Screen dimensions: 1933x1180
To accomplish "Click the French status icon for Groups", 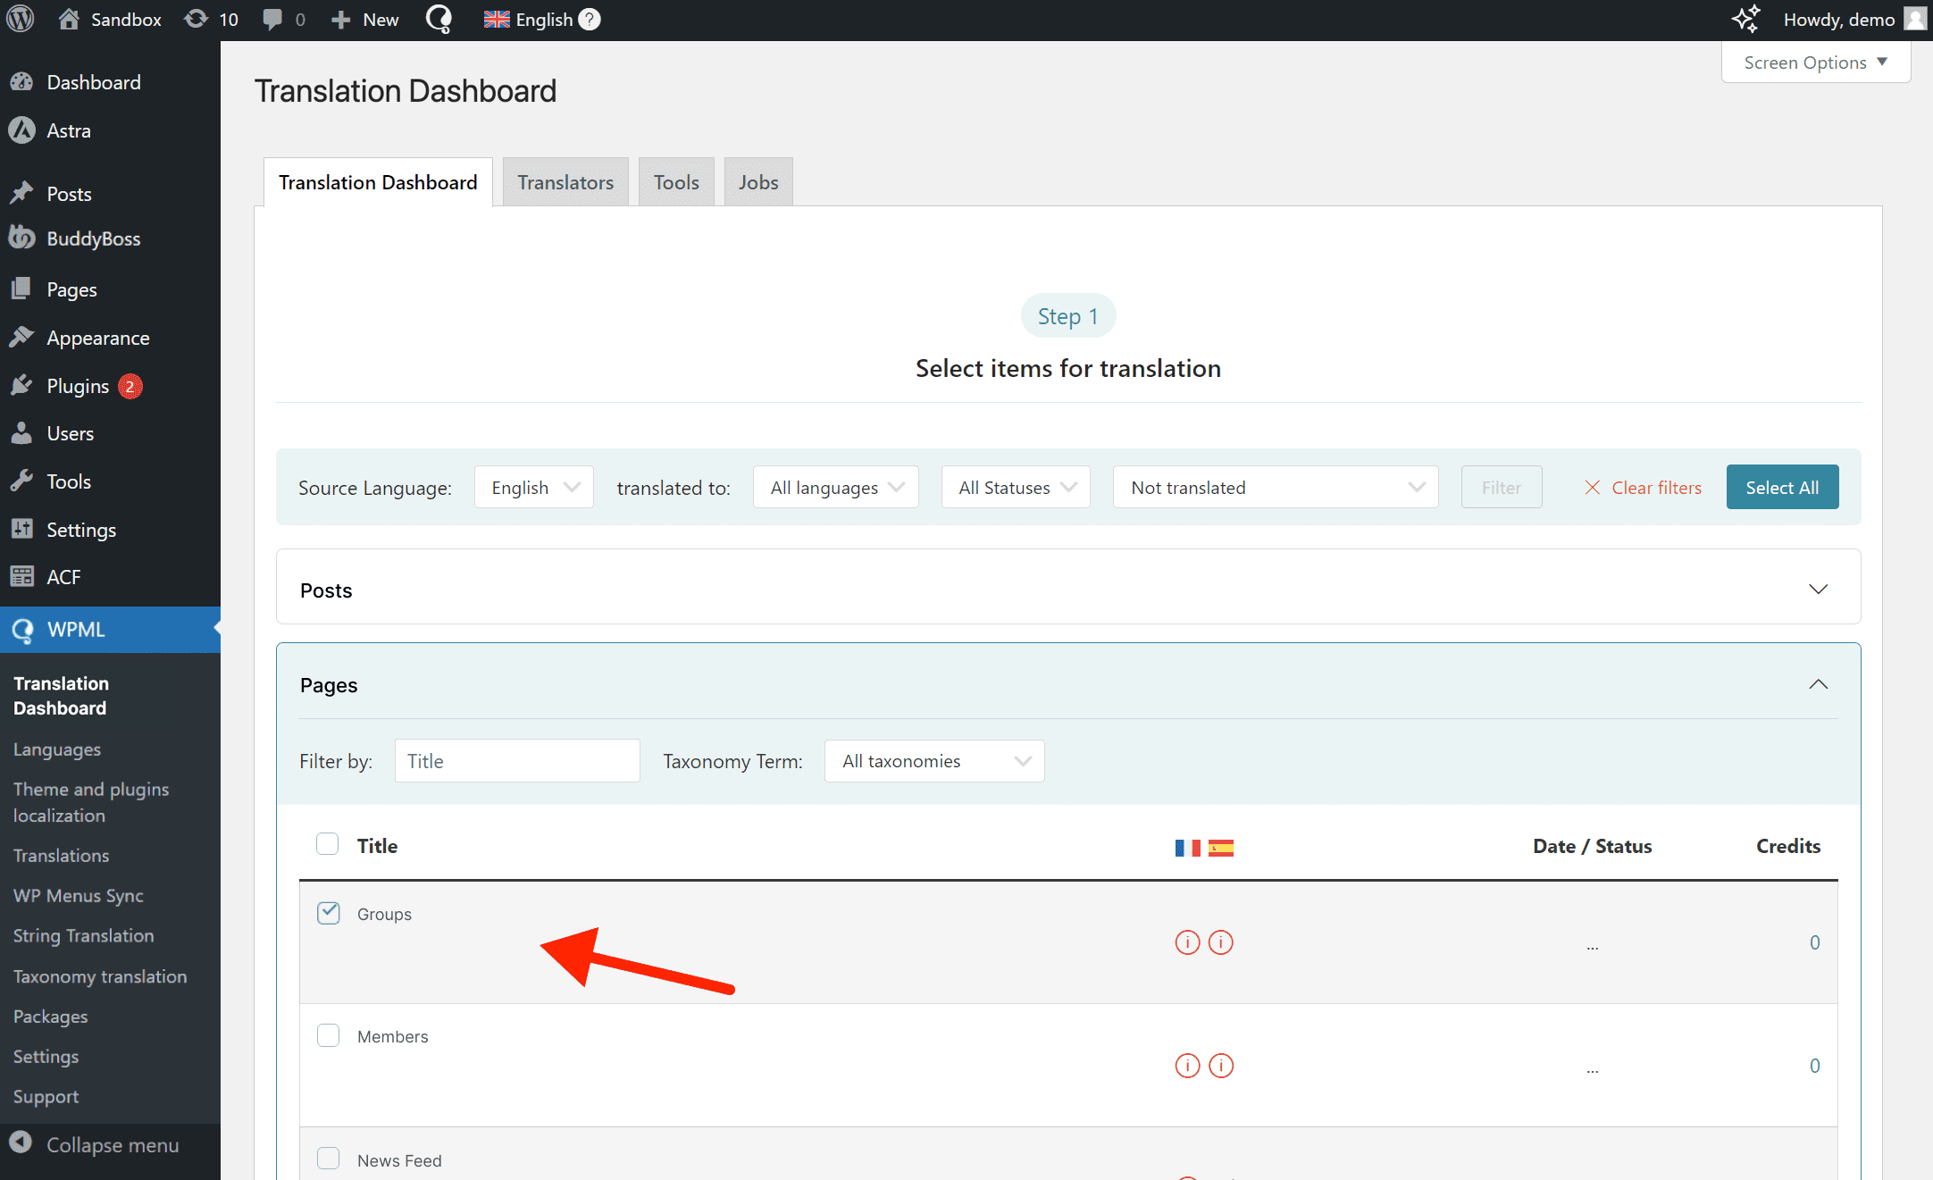I will (x=1187, y=942).
